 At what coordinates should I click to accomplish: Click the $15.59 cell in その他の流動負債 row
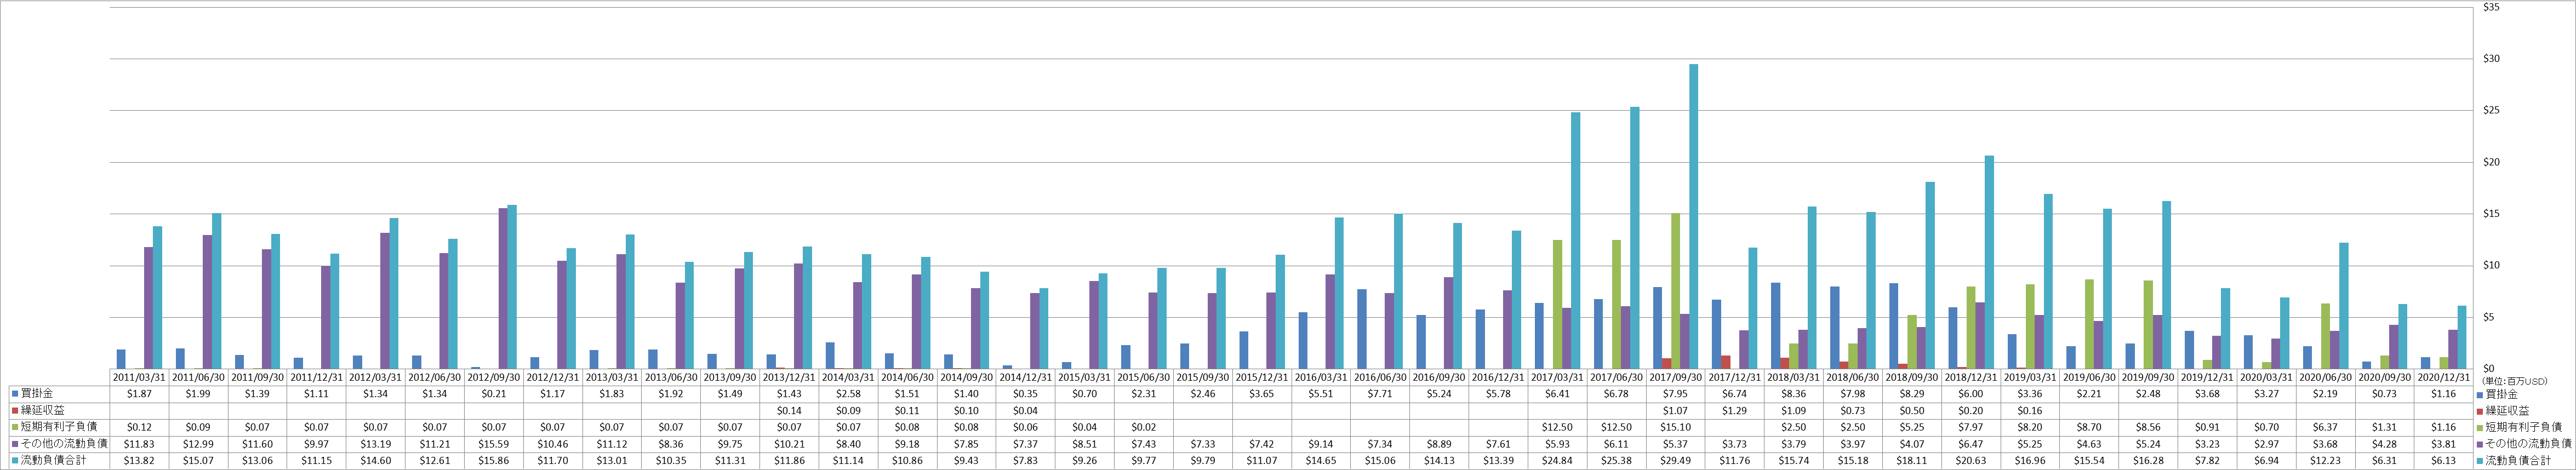[494, 443]
